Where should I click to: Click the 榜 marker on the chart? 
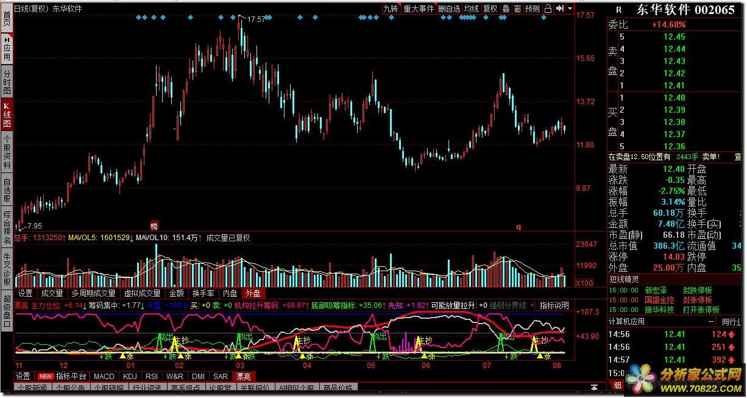coord(154,225)
